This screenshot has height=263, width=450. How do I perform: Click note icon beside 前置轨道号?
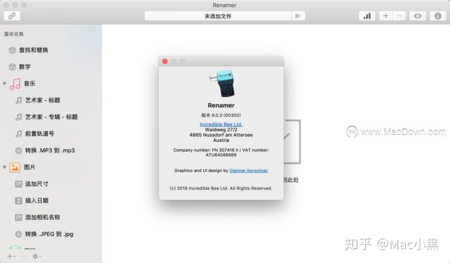point(18,134)
